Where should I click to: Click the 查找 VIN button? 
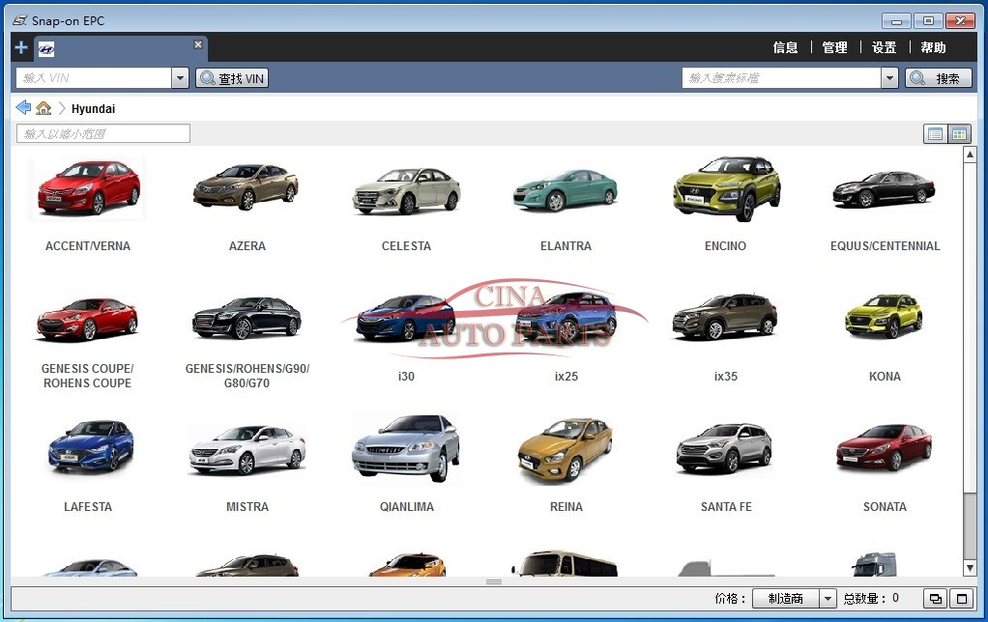232,78
